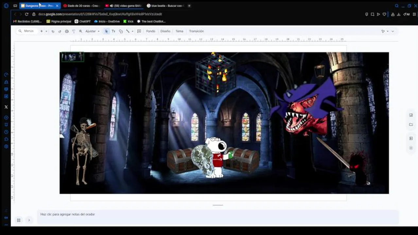Collapse the toolbar with the chevron

[393, 31]
